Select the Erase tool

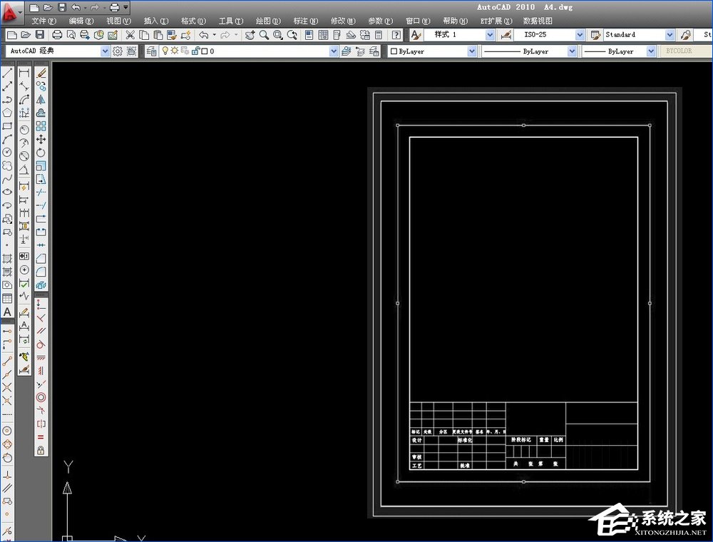[41, 73]
